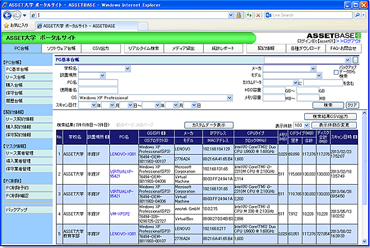370x248 pixels.
Task: Open the FAQ・お問合せ tab
Action: click(343, 48)
